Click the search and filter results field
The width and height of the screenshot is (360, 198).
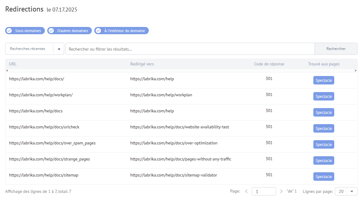point(190,49)
